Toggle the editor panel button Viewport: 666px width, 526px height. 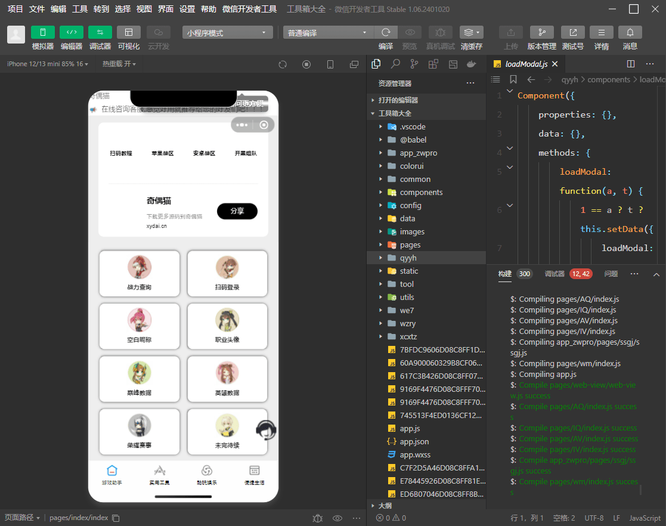[x=71, y=33]
